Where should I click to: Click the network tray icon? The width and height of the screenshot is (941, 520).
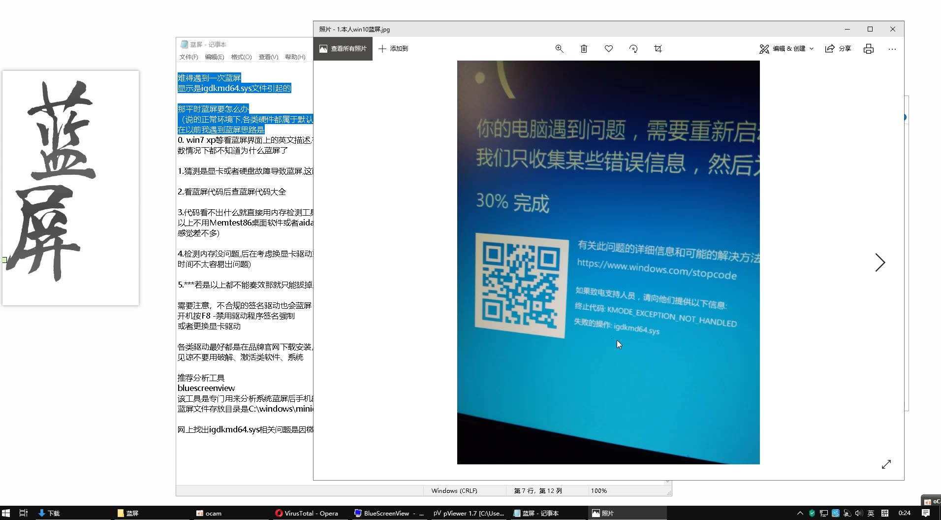coord(824,513)
